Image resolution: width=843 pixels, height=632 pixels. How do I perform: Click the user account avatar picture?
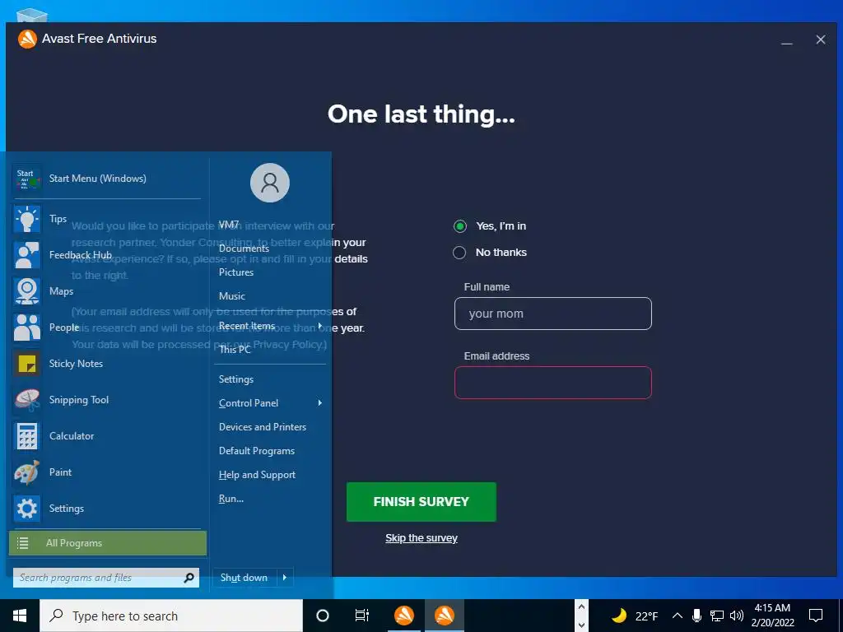[270, 183]
